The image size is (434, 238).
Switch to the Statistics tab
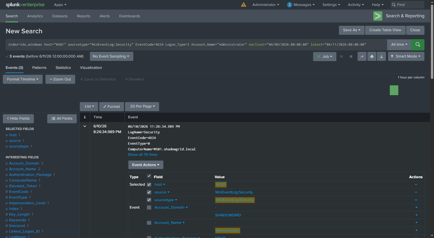point(63,68)
